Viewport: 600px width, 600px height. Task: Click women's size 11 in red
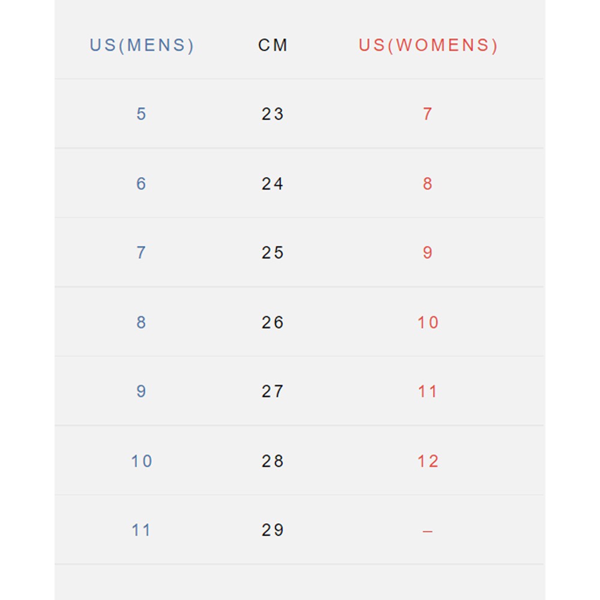[x=428, y=391]
